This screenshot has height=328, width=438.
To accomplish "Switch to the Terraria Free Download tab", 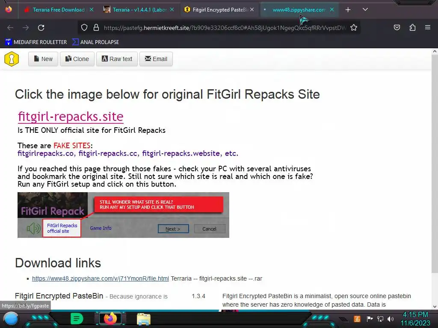I will click(59, 10).
